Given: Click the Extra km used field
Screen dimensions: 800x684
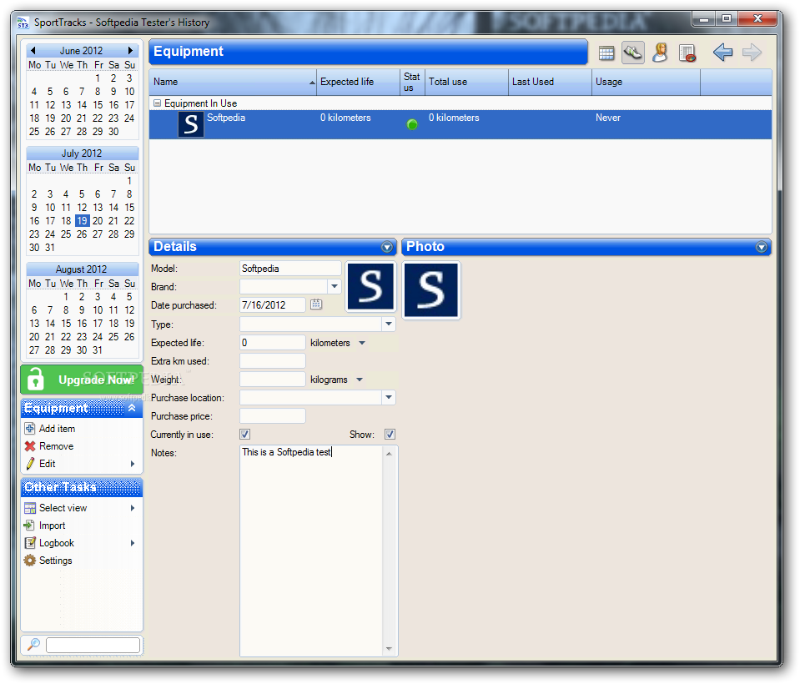Looking at the screenshot, I should click(x=273, y=361).
